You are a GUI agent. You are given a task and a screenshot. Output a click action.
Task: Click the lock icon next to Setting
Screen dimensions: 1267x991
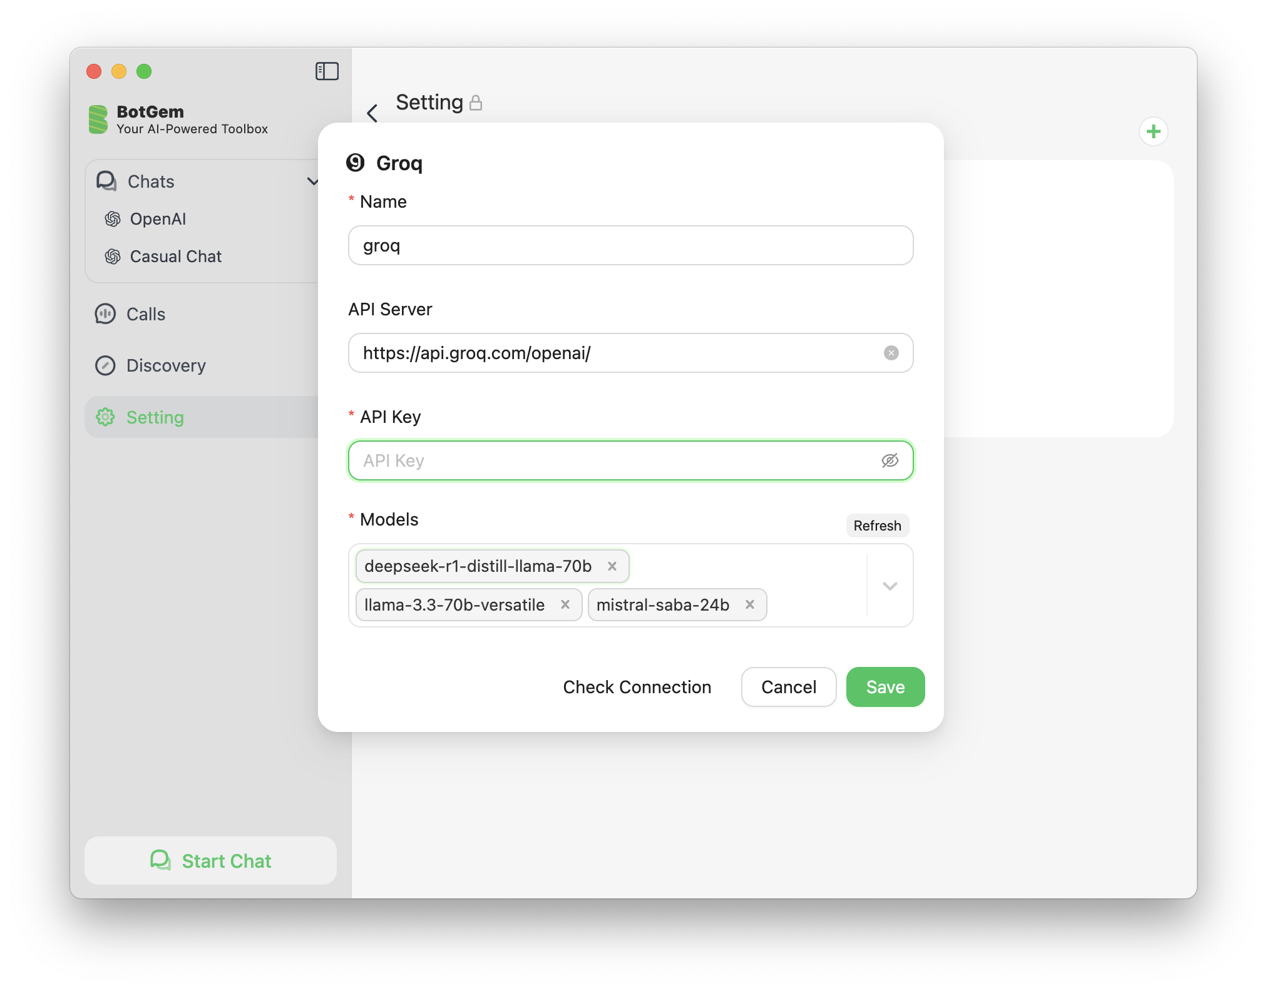pyautogui.click(x=476, y=103)
